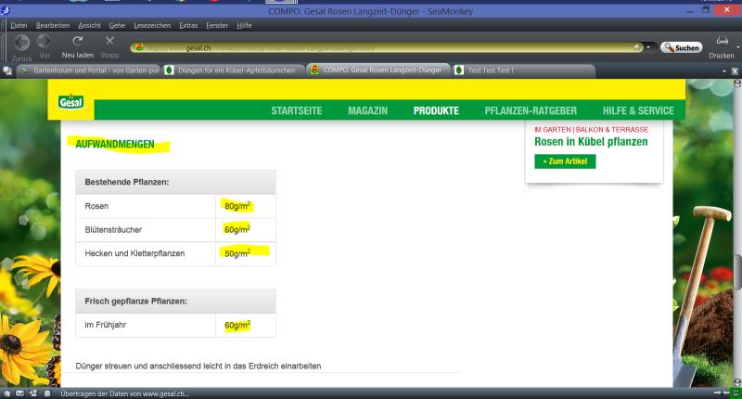The width and height of the screenshot is (742, 399).
Task: Click the scrollbar down arrow
Action: 737,382
